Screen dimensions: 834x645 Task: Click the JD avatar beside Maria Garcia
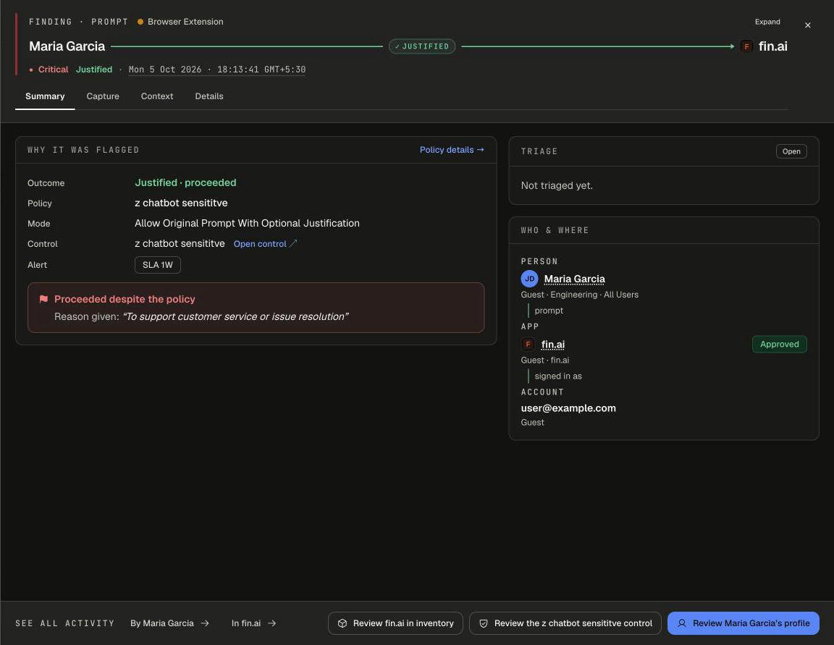click(x=529, y=279)
